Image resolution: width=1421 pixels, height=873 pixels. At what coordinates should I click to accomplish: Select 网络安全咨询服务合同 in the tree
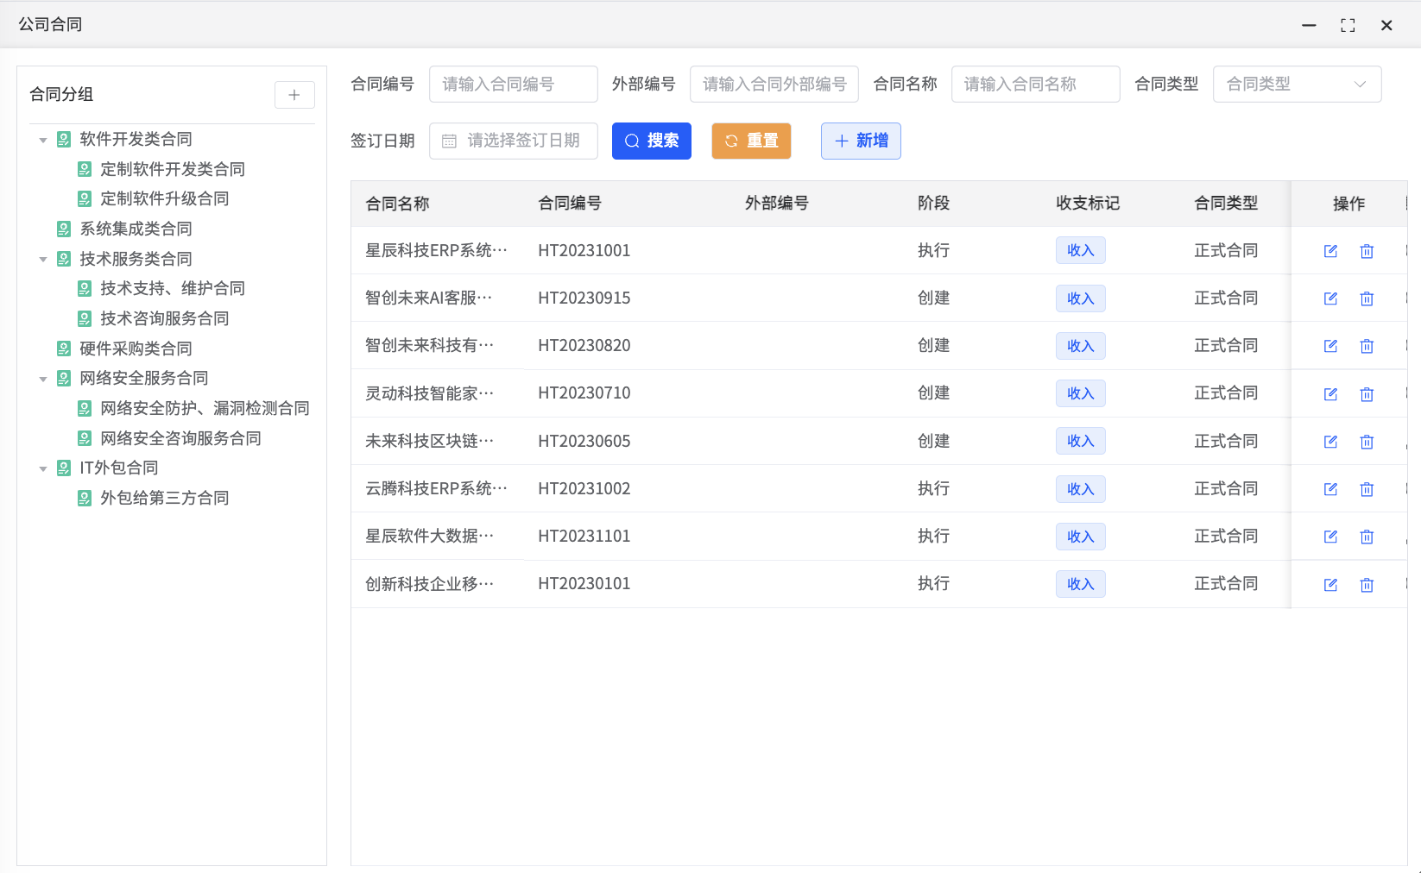(x=180, y=438)
